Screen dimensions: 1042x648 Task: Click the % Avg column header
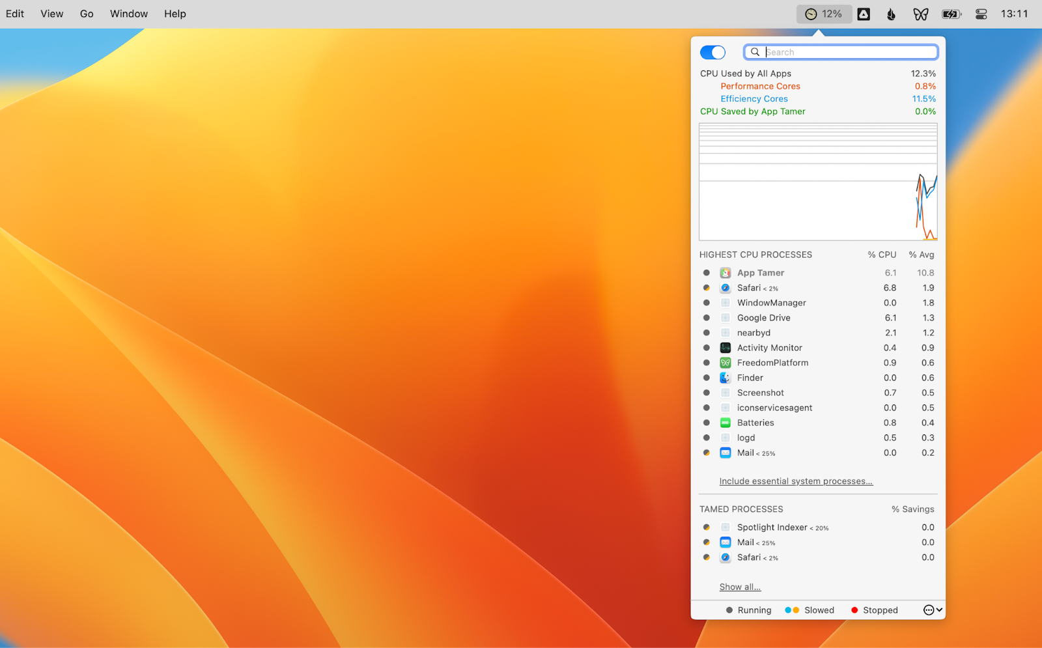(922, 255)
